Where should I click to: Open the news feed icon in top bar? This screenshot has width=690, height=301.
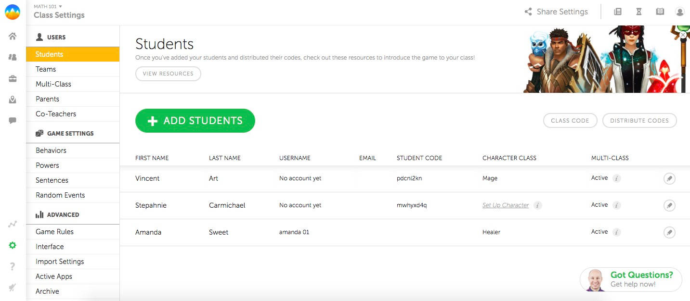pos(618,11)
